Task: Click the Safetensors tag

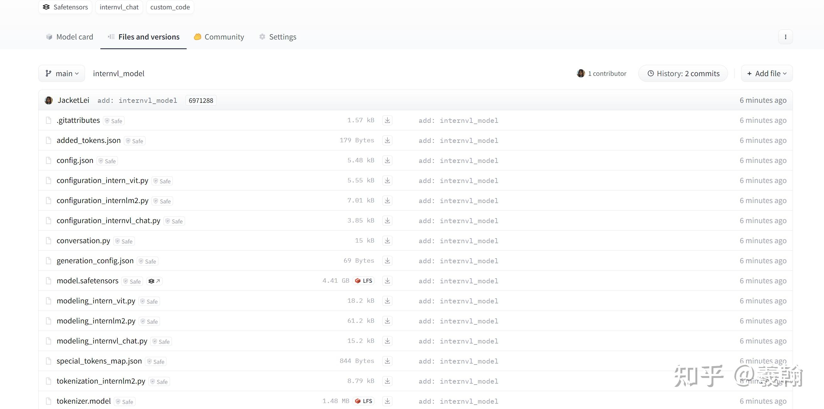Action: pos(65,7)
